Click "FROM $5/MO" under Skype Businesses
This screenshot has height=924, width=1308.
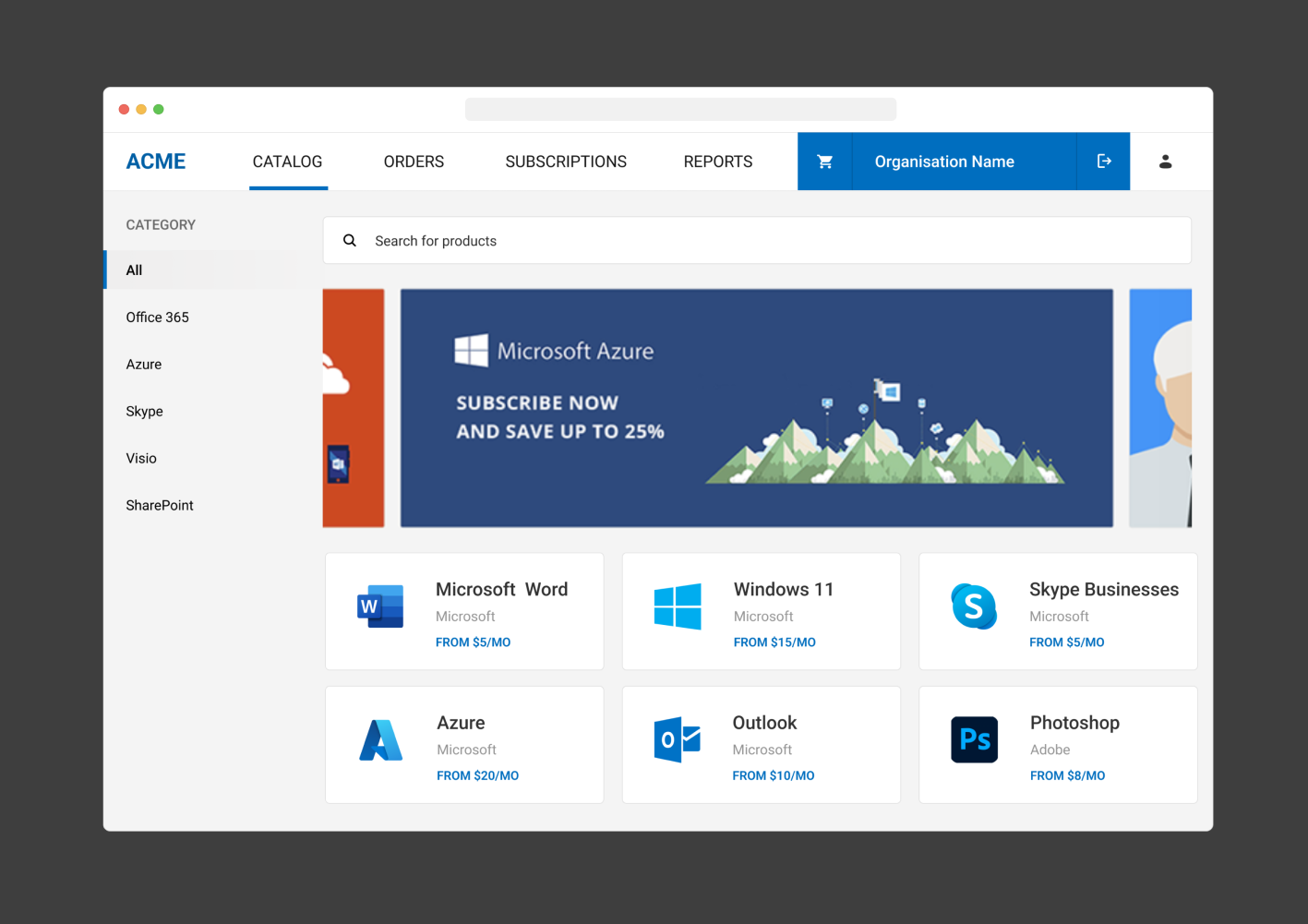(1067, 642)
